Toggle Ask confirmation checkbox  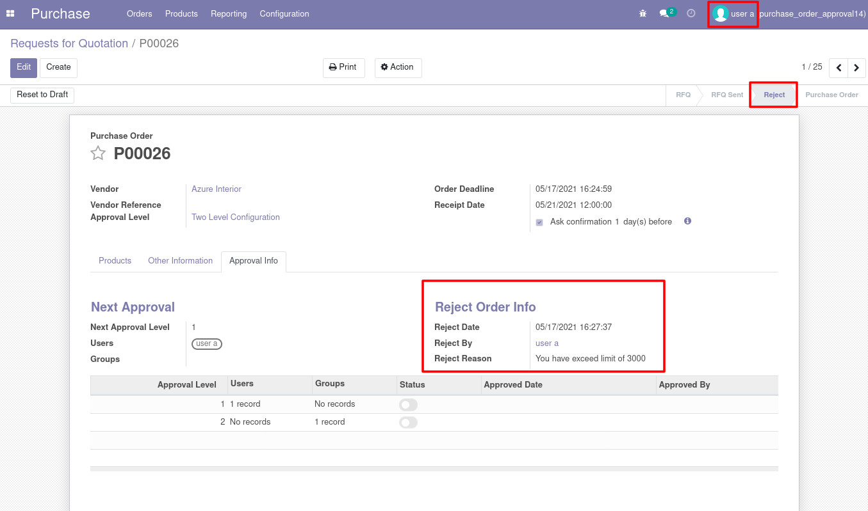[x=539, y=223]
